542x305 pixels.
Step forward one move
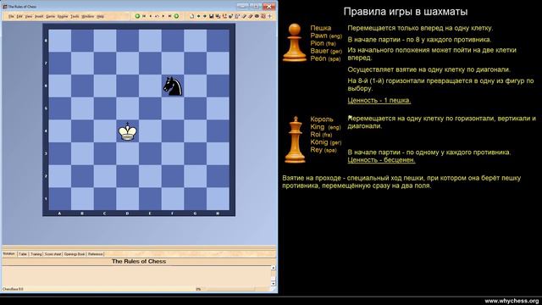click(163, 16)
